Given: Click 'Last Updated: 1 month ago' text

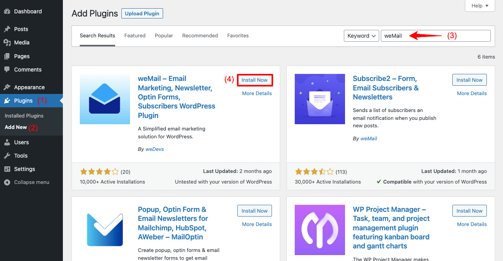Looking at the screenshot, I should click(x=454, y=171).
